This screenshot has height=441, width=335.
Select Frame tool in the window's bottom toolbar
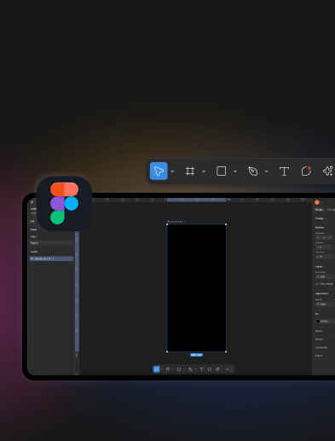tap(168, 369)
